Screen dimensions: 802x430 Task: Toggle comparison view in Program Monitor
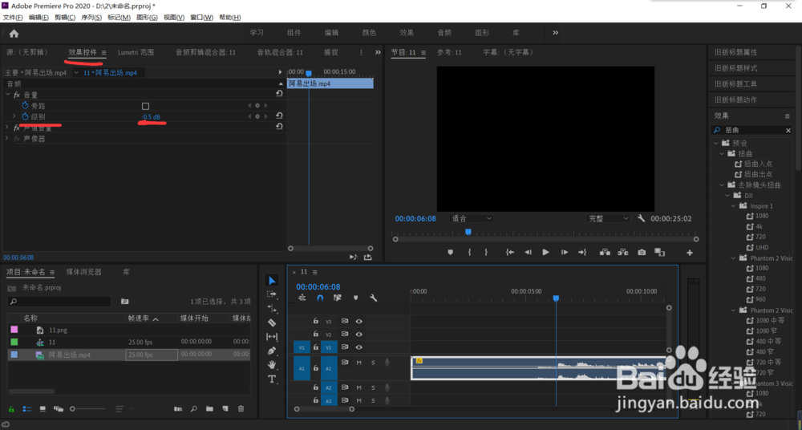(x=659, y=253)
